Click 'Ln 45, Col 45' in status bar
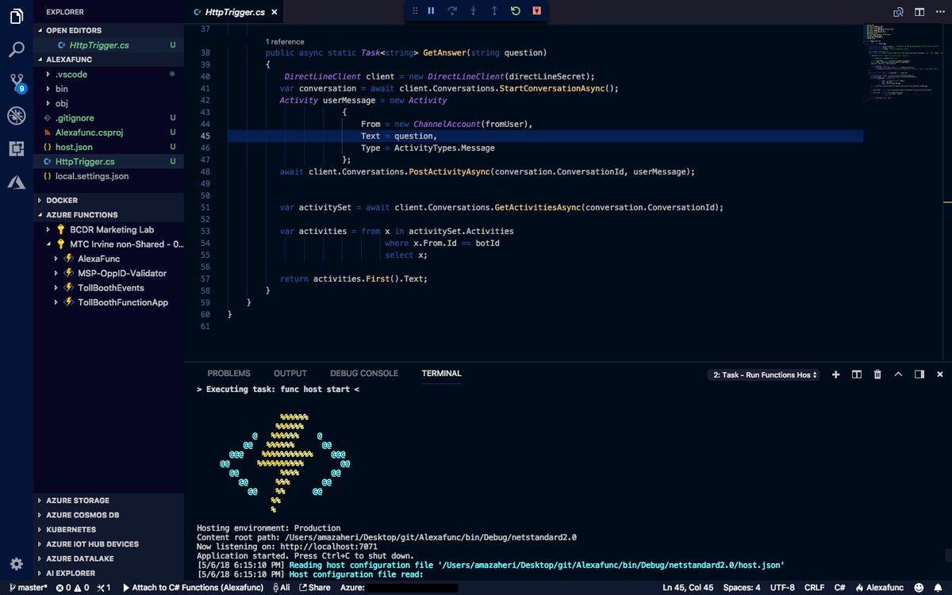 point(689,588)
